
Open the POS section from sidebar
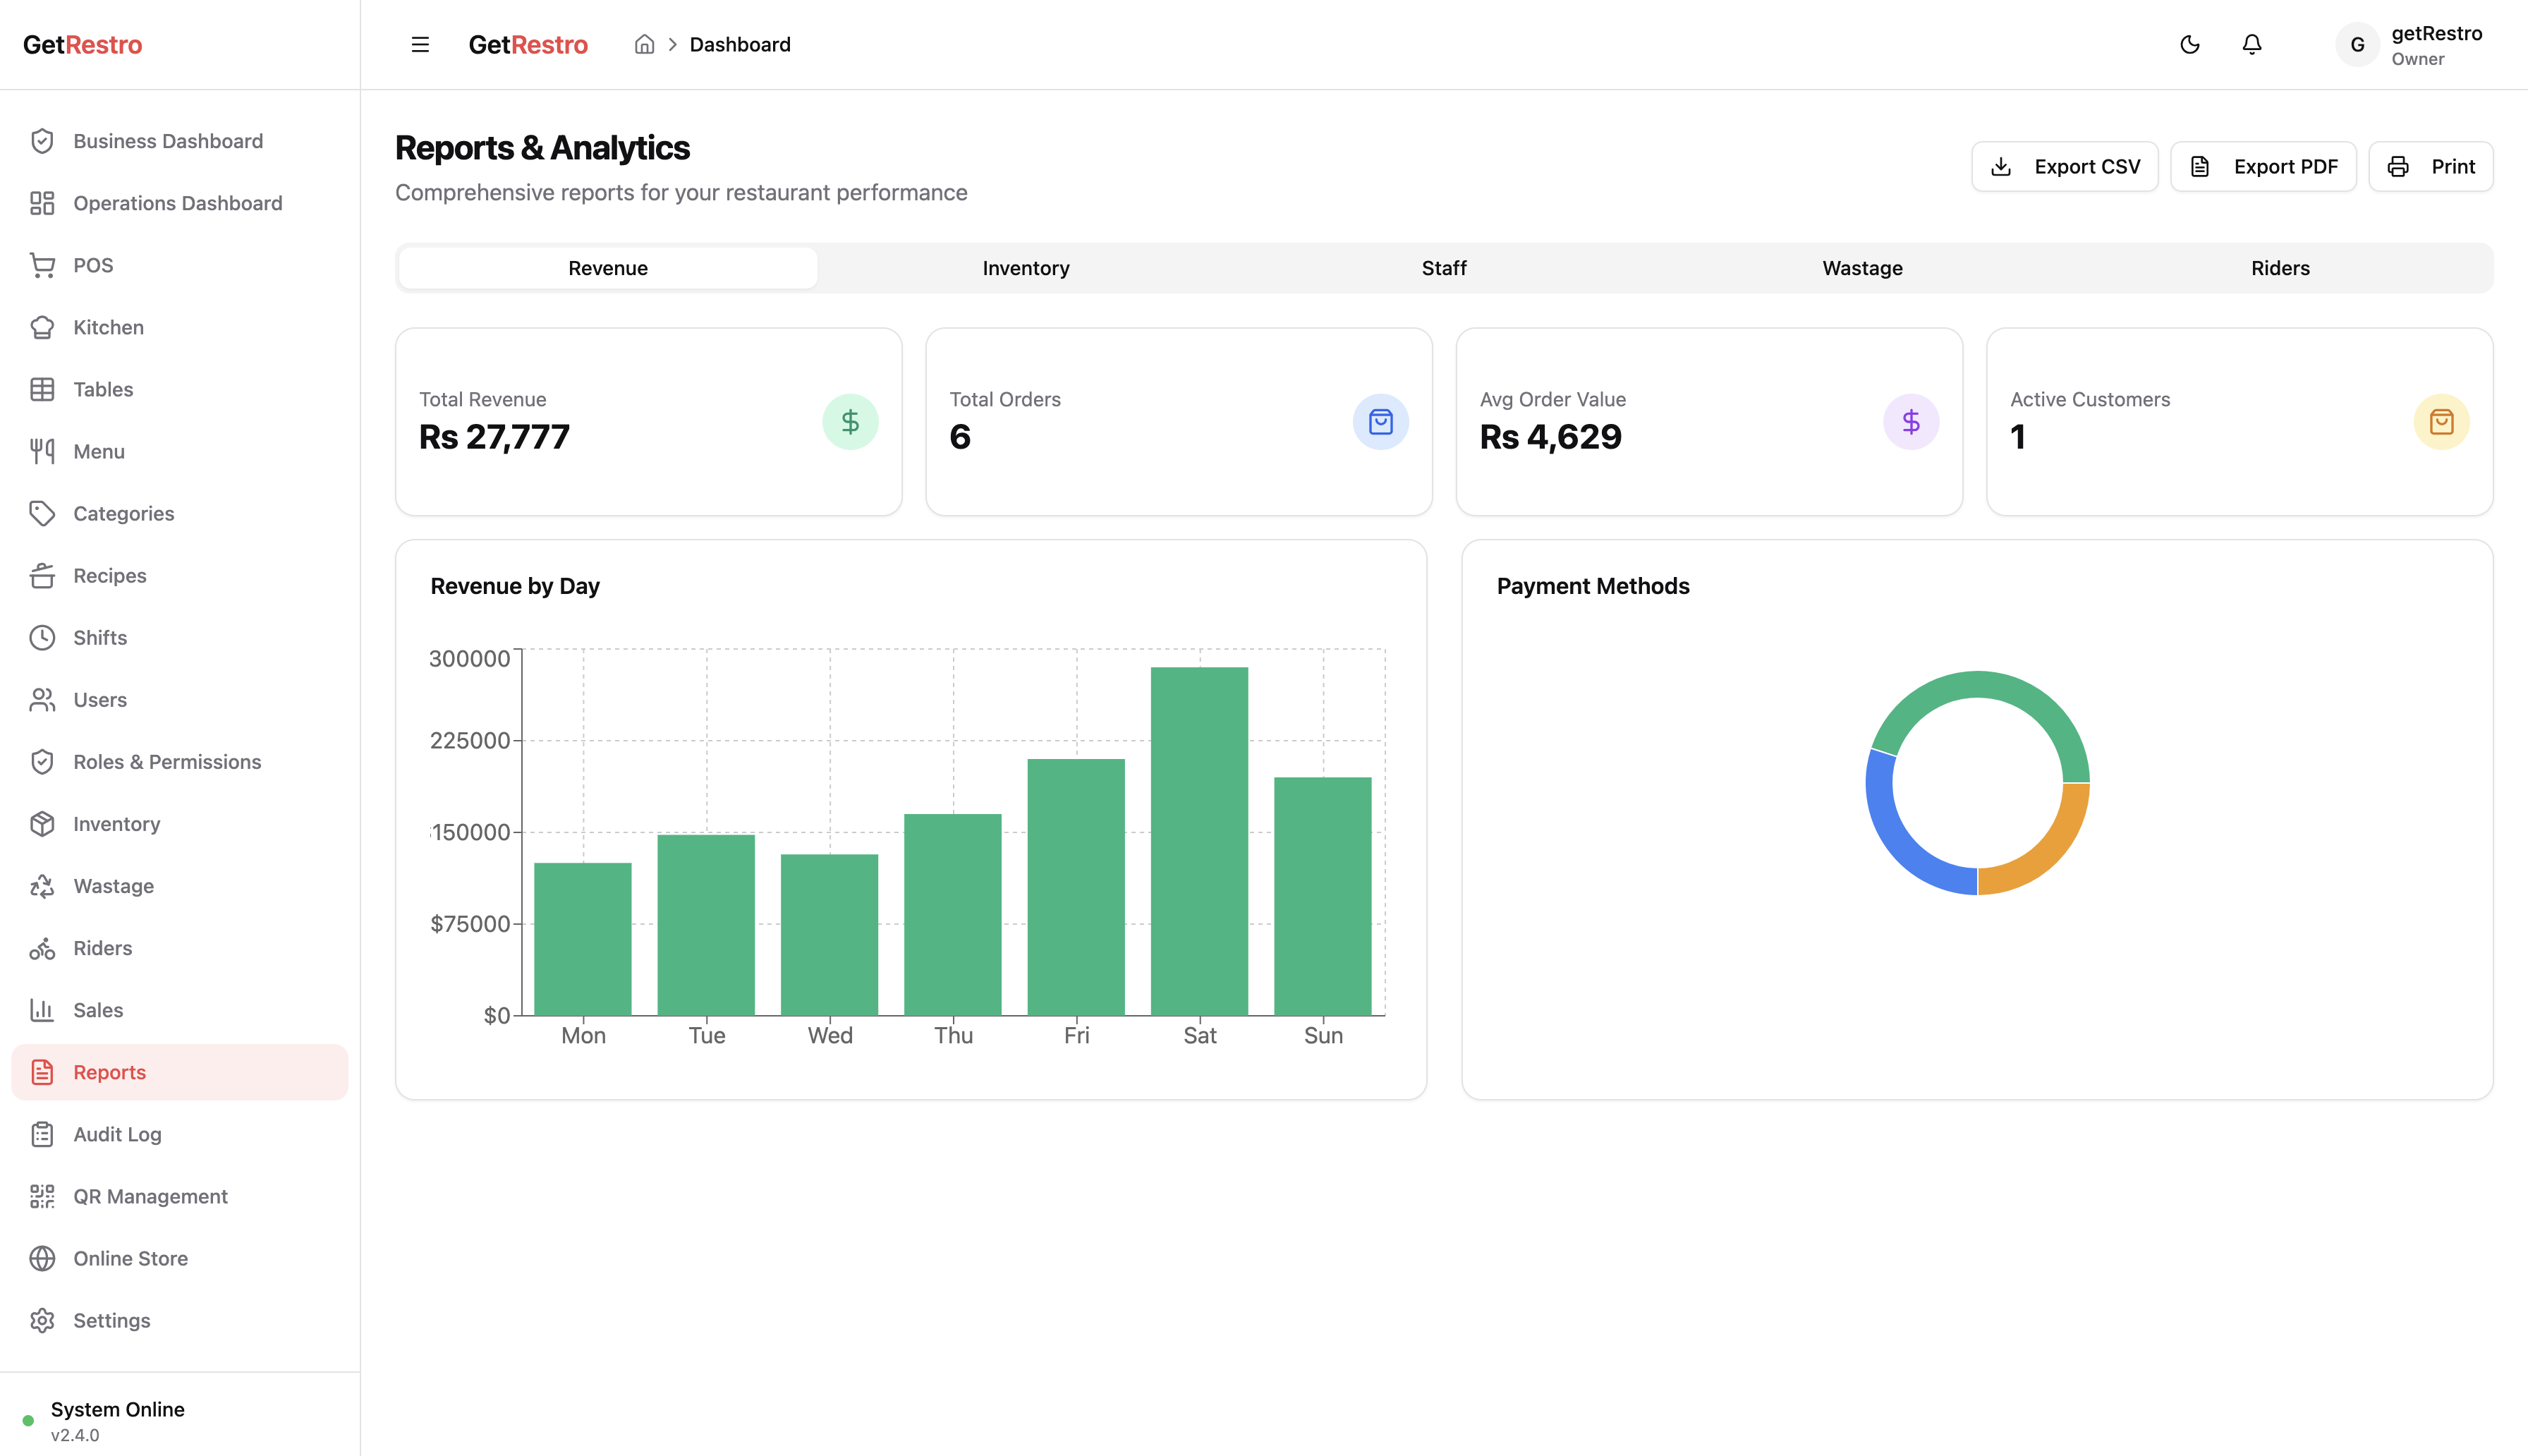pos(94,265)
